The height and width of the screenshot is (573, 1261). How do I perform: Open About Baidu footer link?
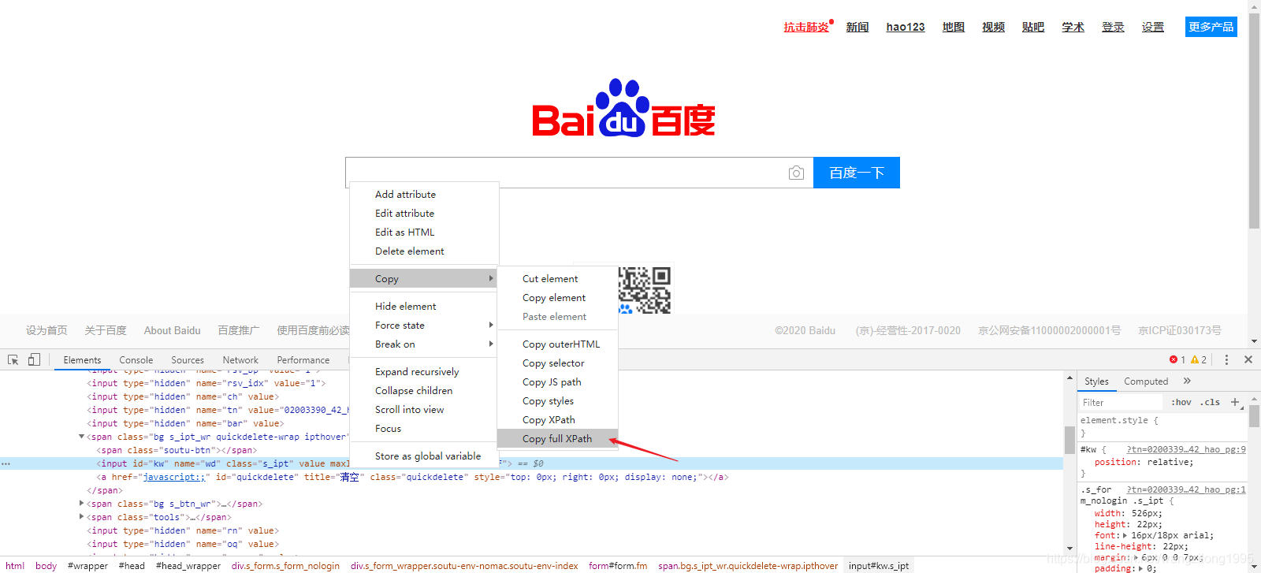(172, 330)
